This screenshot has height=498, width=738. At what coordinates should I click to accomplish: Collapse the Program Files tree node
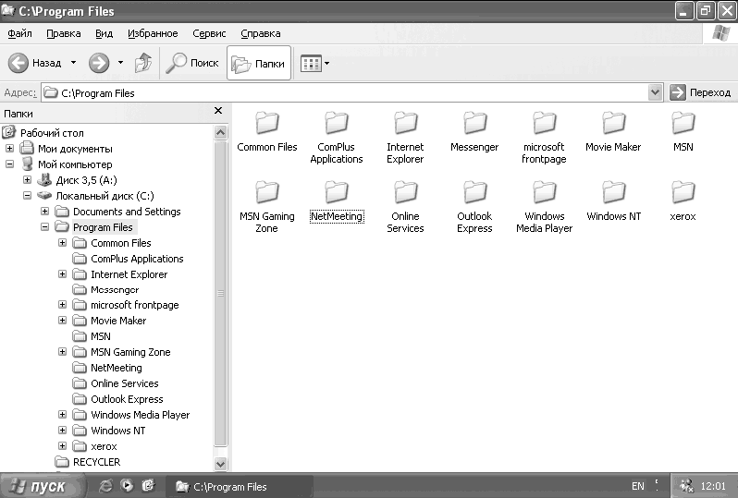pos(44,227)
